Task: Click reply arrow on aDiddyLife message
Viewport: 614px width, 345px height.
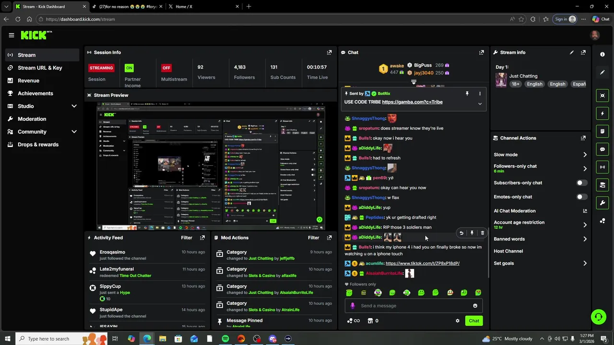Action: click(461, 233)
